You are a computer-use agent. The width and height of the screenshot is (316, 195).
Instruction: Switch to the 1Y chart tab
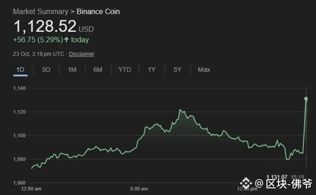(x=152, y=70)
